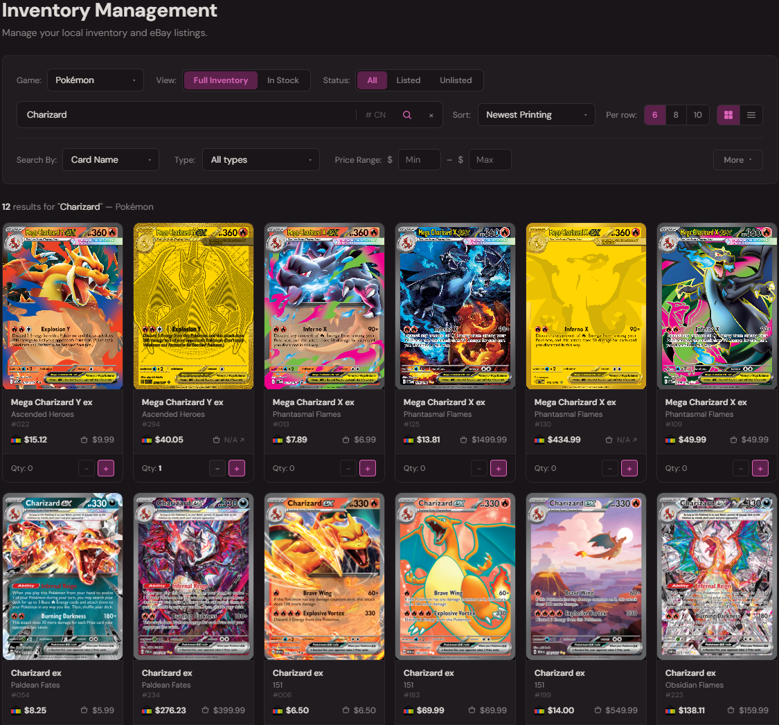
Task: Click Charizard ex Paldean Fates #234 title
Action: coord(167,673)
